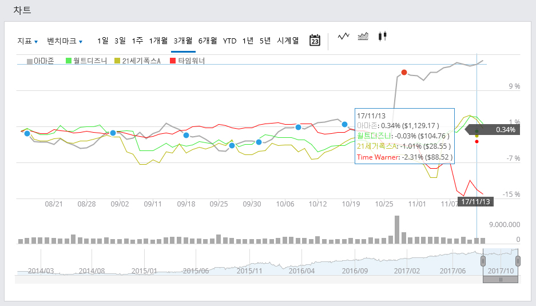This screenshot has height=306, width=536.
Task: Click the right range slider handle
Action: click(x=518, y=261)
